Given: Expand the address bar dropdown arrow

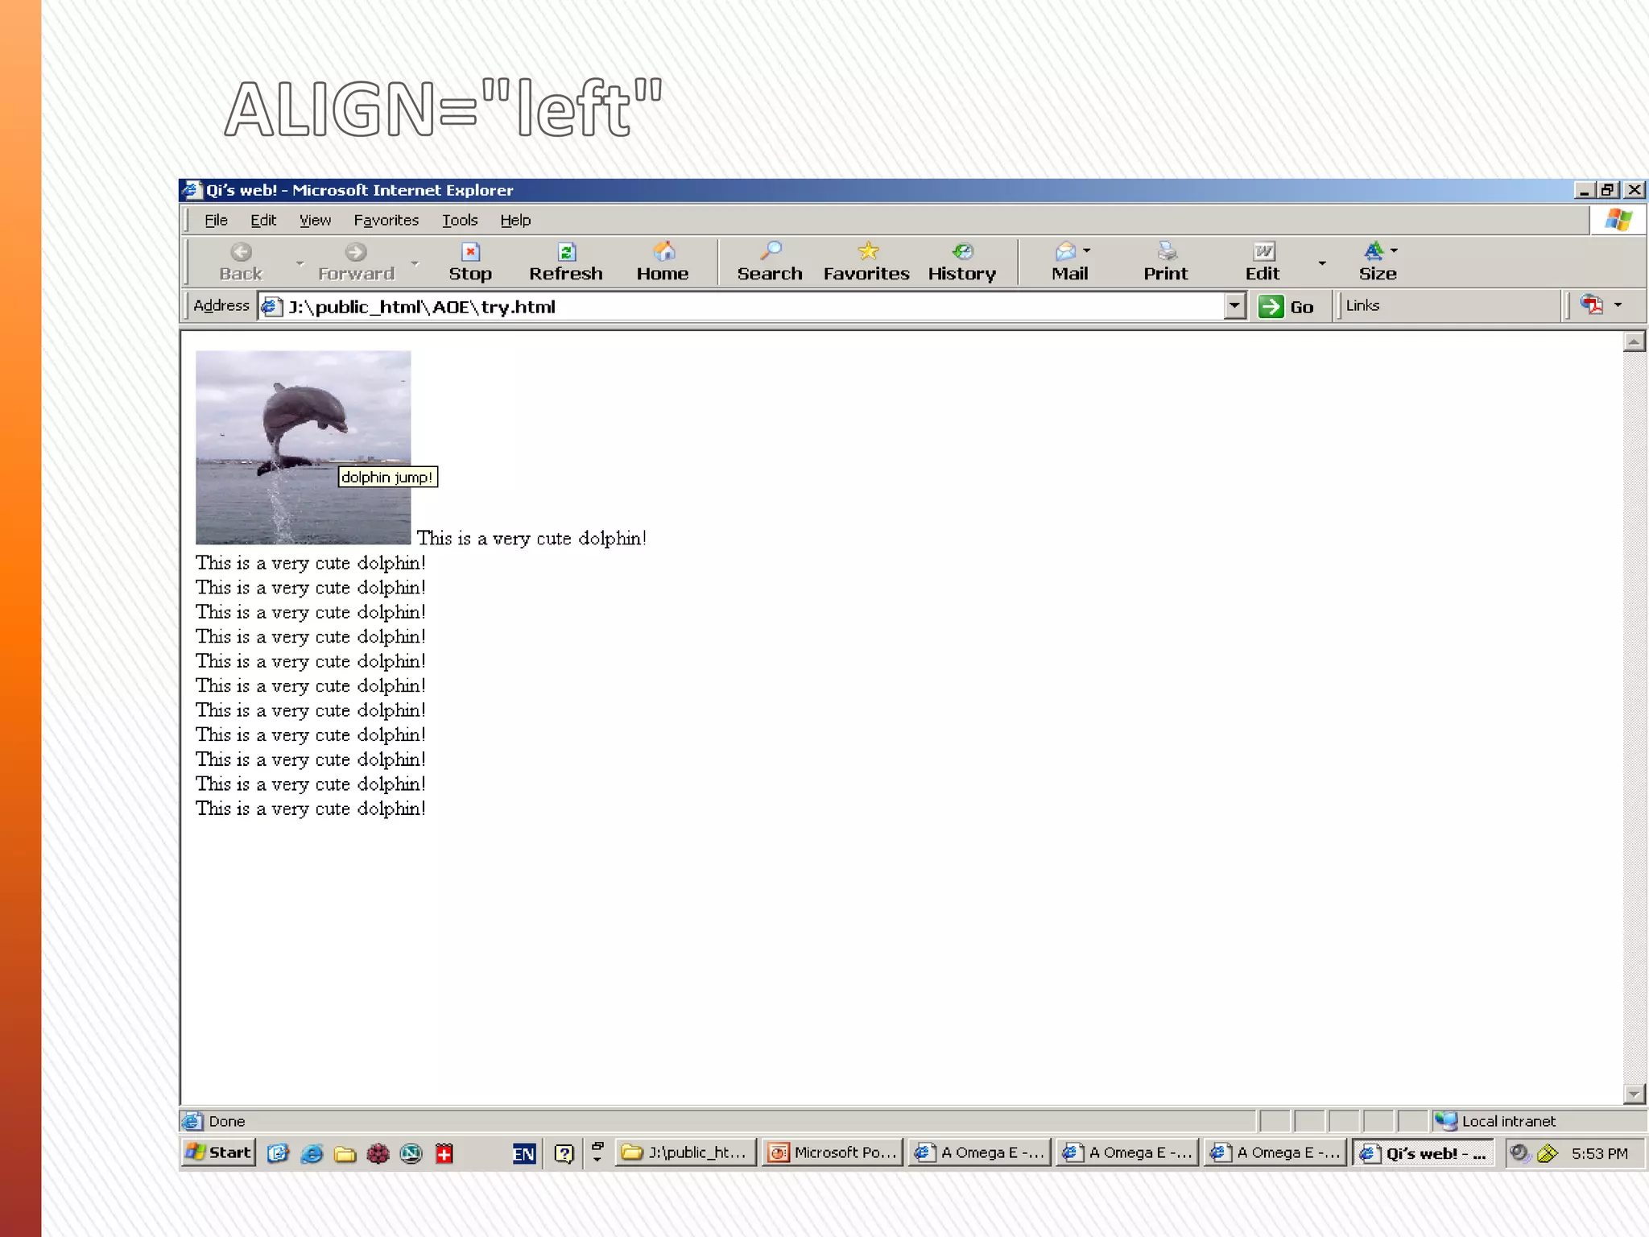Looking at the screenshot, I should (x=1234, y=306).
